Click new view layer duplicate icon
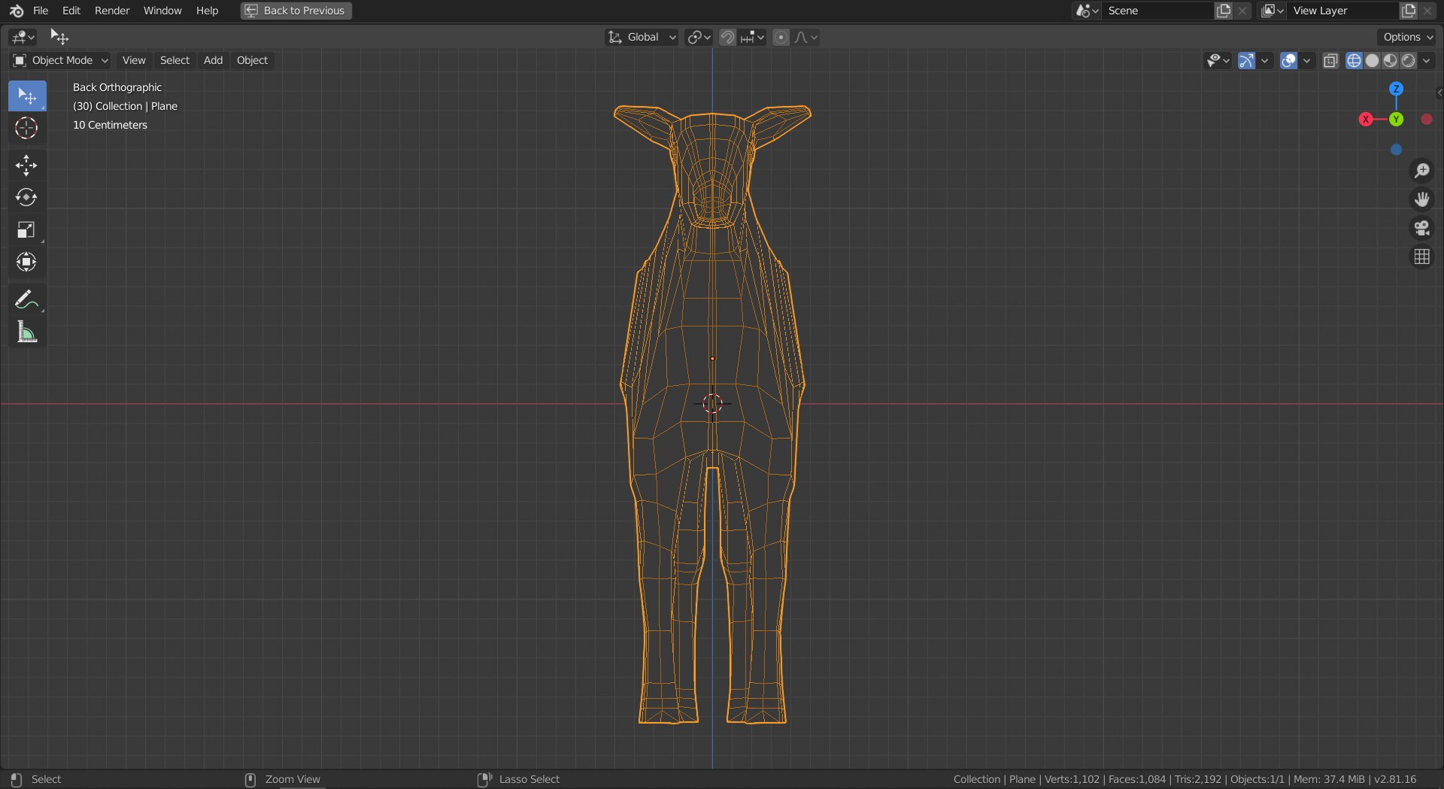This screenshot has width=1444, height=789. (1409, 11)
